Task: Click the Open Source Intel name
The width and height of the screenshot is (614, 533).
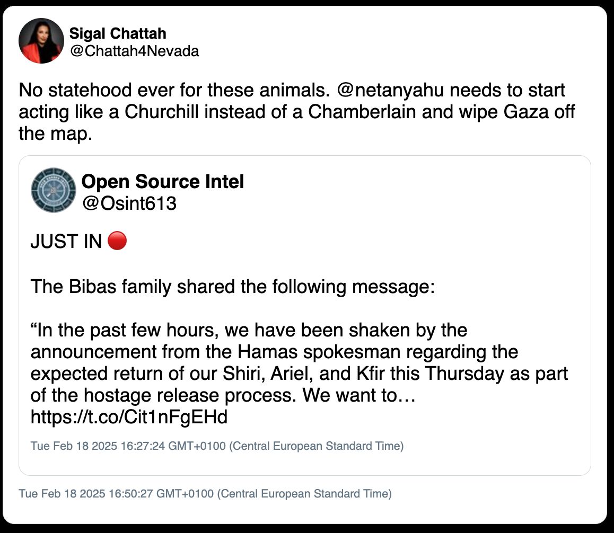Action: coord(162,182)
